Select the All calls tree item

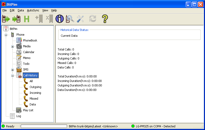(x=31, y=81)
